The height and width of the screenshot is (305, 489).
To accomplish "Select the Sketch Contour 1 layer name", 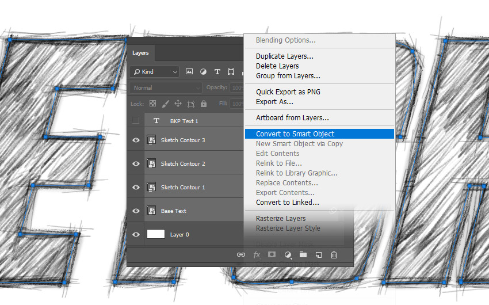I will point(183,187).
